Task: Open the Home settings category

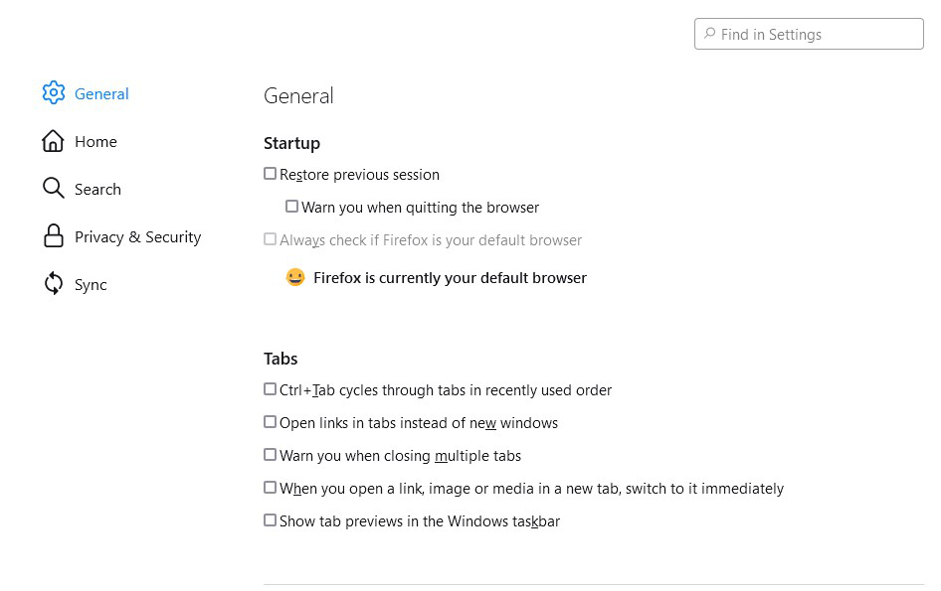Action: click(x=95, y=142)
